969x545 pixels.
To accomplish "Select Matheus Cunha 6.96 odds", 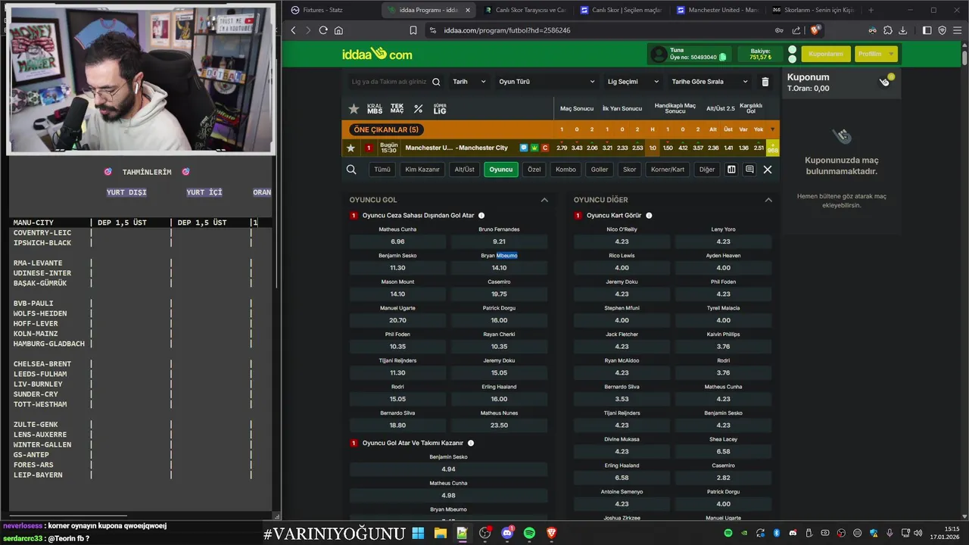I will 397,241.
